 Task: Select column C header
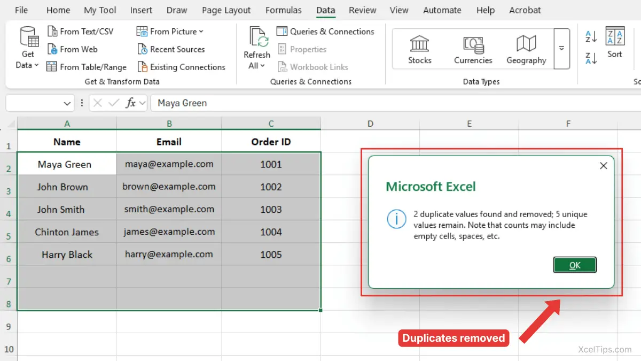coord(271,124)
